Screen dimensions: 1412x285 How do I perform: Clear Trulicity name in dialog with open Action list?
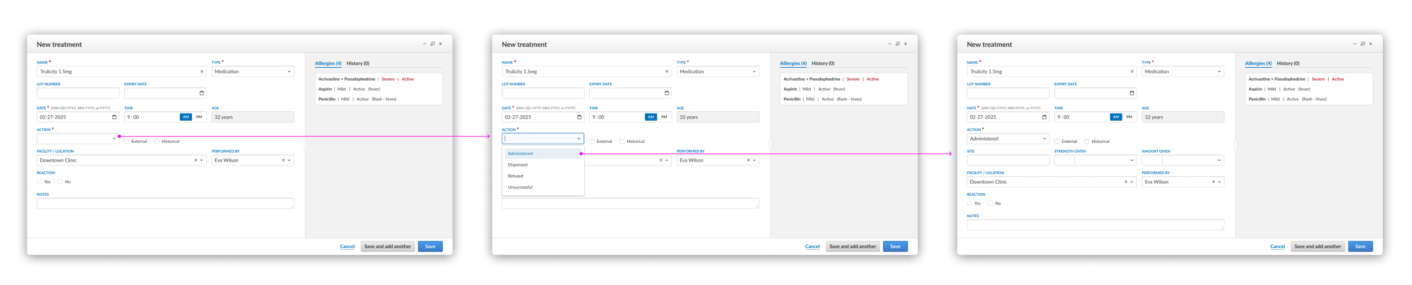[667, 72]
